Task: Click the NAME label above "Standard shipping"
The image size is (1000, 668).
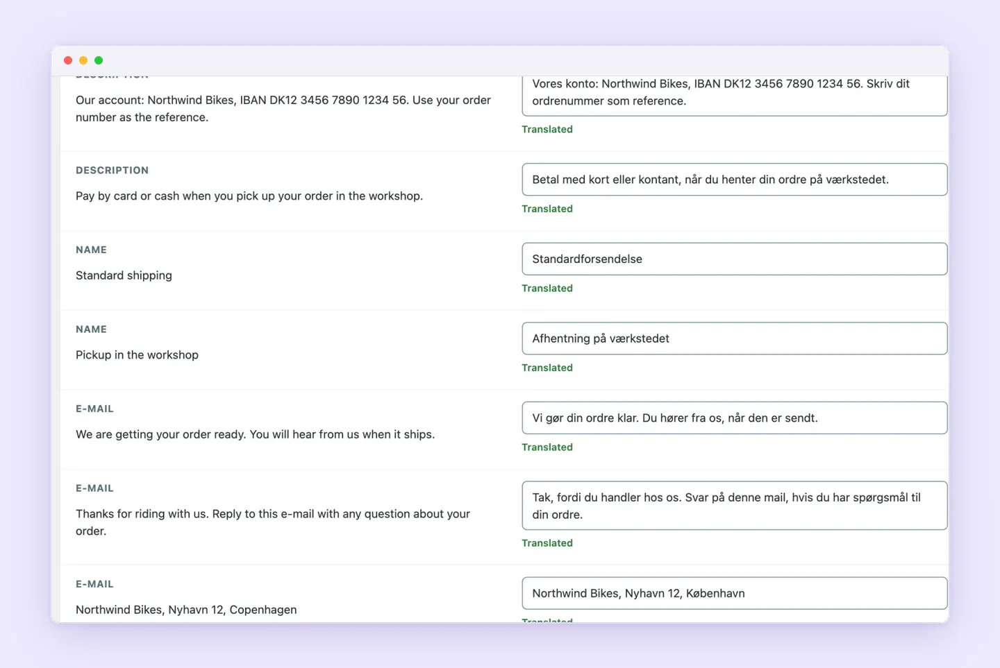Action: [91, 250]
